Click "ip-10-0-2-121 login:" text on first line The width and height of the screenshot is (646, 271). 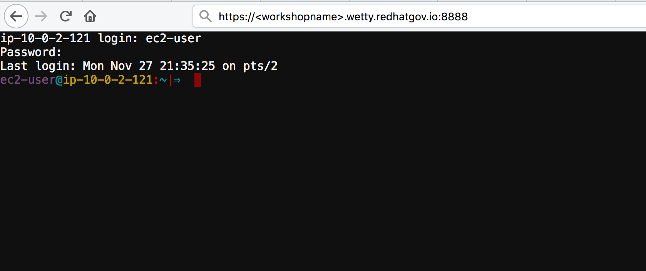(69, 38)
